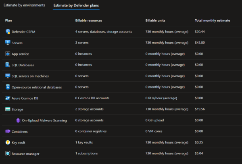Click the Resource manager cube icon
This screenshot has height=164, width=242.
coord(8,154)
